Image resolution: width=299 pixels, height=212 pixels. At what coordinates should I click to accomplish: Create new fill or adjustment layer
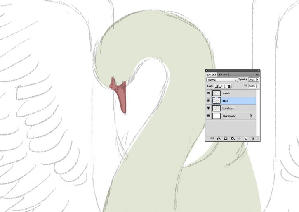[x=232, y=138]
